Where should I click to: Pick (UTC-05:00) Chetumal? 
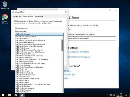38,65
